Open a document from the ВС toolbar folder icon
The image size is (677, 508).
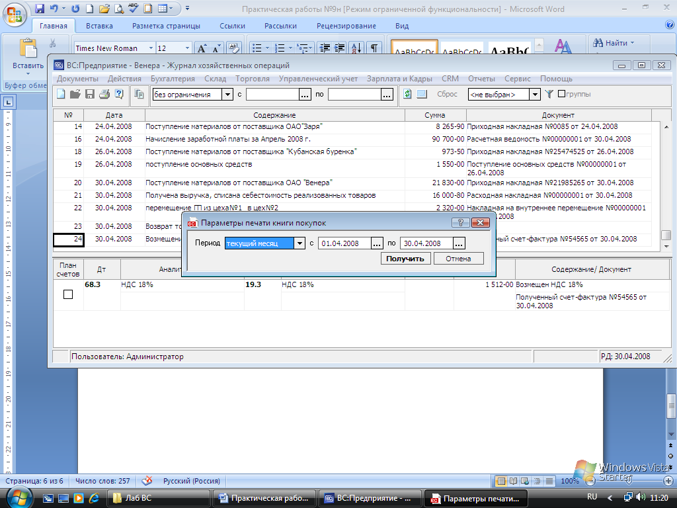[75, 94]
